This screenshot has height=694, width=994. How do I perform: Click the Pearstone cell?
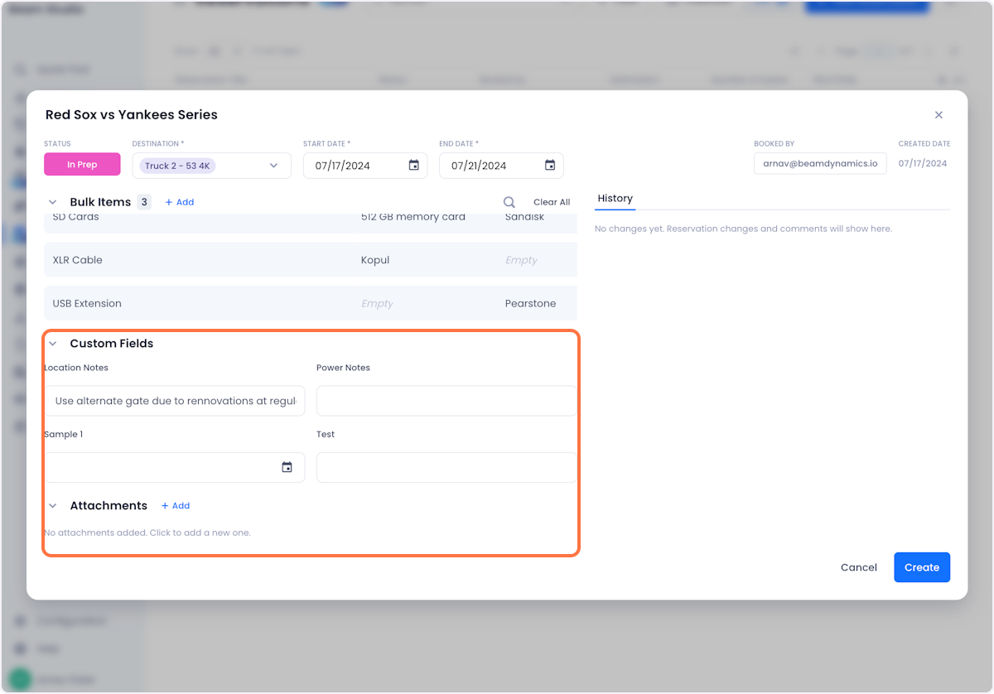[x=530, y=303]
